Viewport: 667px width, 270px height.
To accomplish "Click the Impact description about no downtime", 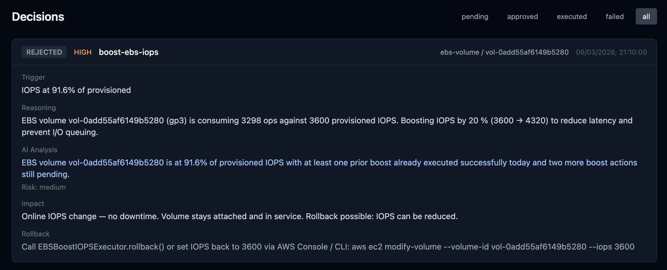I will coord(240,216).
